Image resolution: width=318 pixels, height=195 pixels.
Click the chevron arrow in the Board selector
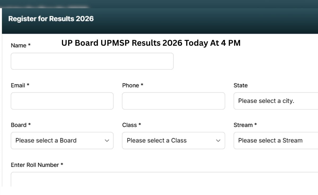tap(107, 141)
